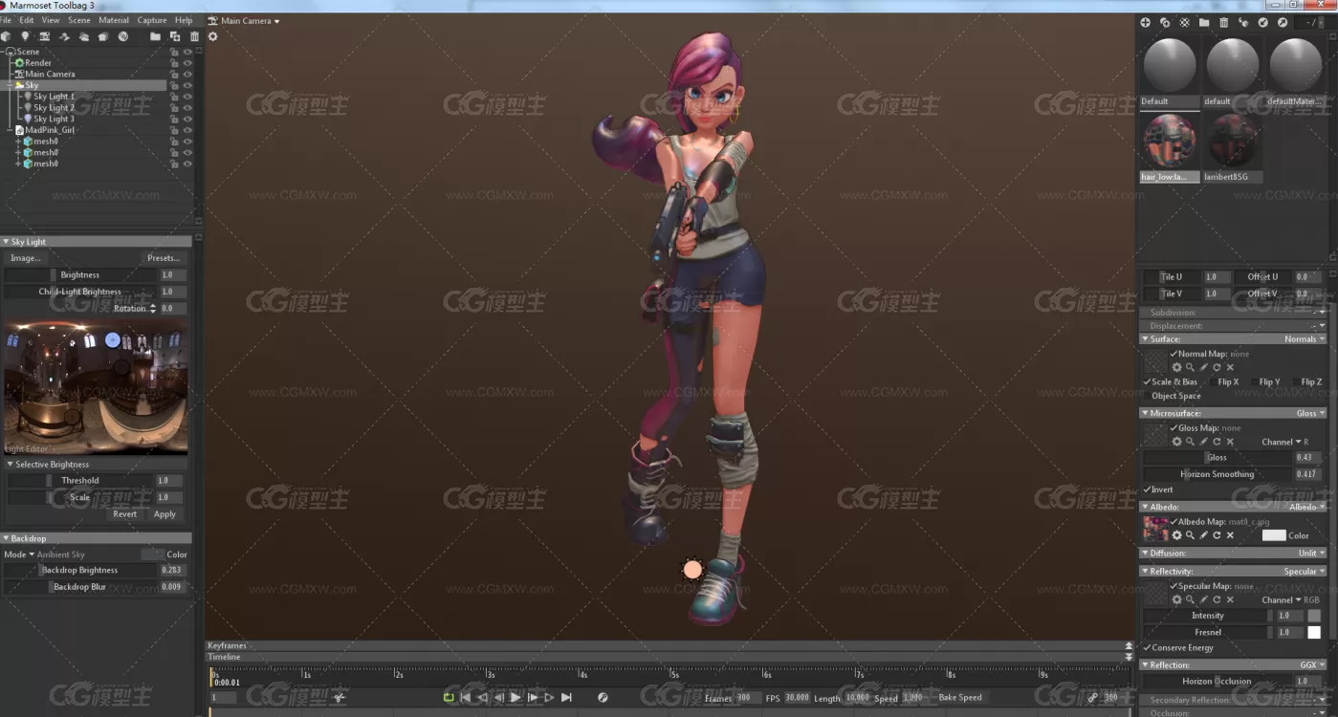Screen dimensions: 1338x717
Task: Open Backdrop Mode dropdown
Action: coord(19,554)
